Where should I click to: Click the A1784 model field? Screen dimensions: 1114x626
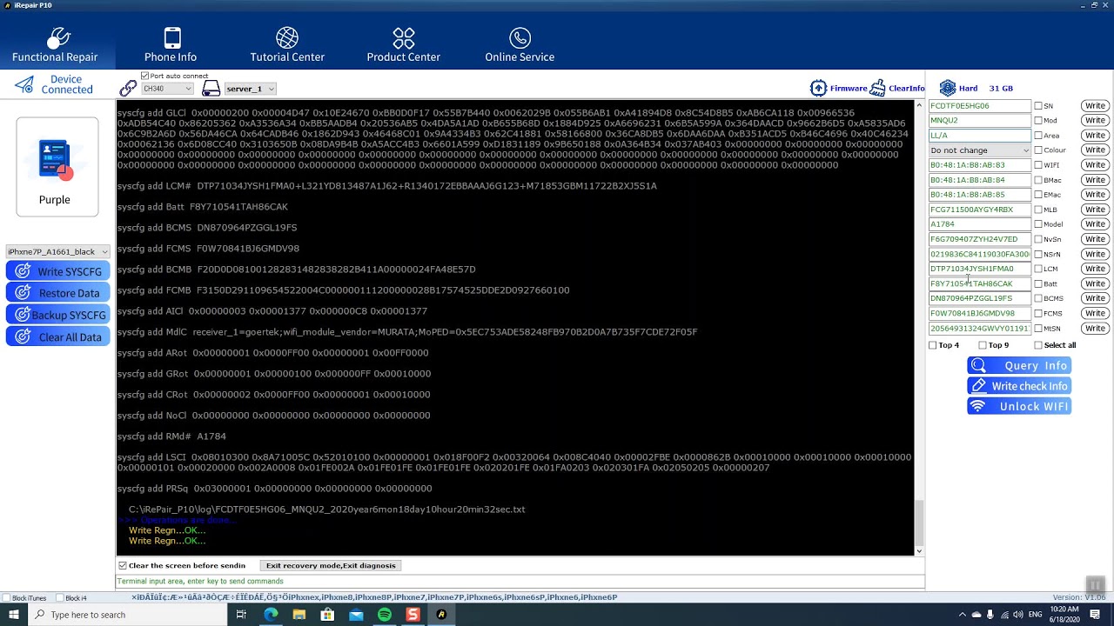pyautogui.click(x=979, y=224)
